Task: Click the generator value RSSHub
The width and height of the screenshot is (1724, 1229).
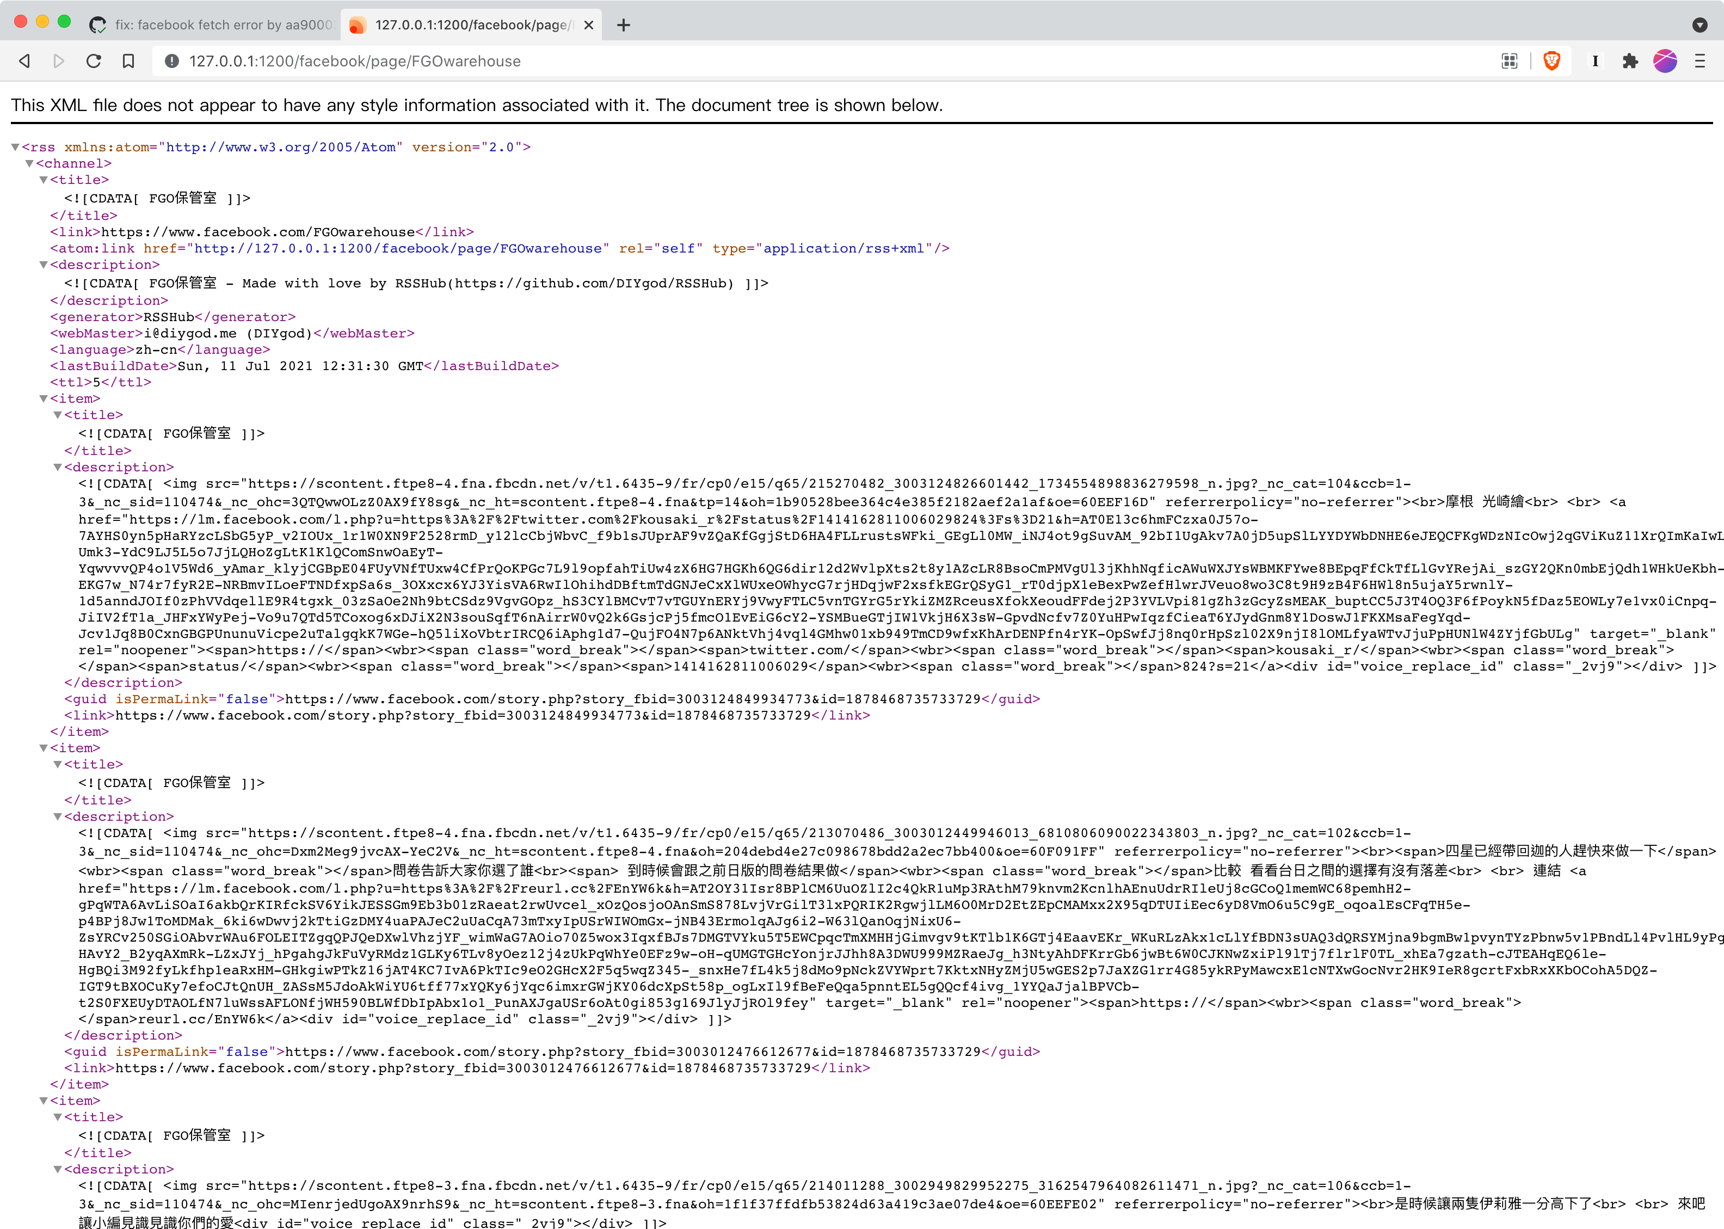Action: click(x=169, y=317)
